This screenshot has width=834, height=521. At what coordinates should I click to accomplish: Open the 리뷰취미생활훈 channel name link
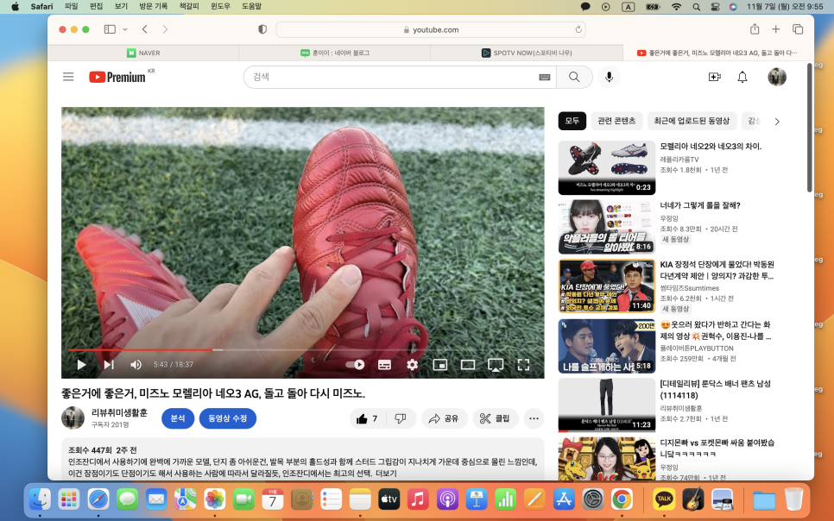pos(119,412)
